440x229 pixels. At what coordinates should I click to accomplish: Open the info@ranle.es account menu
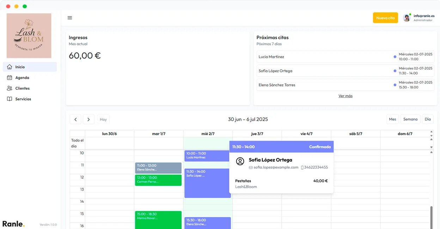point(423,18)
